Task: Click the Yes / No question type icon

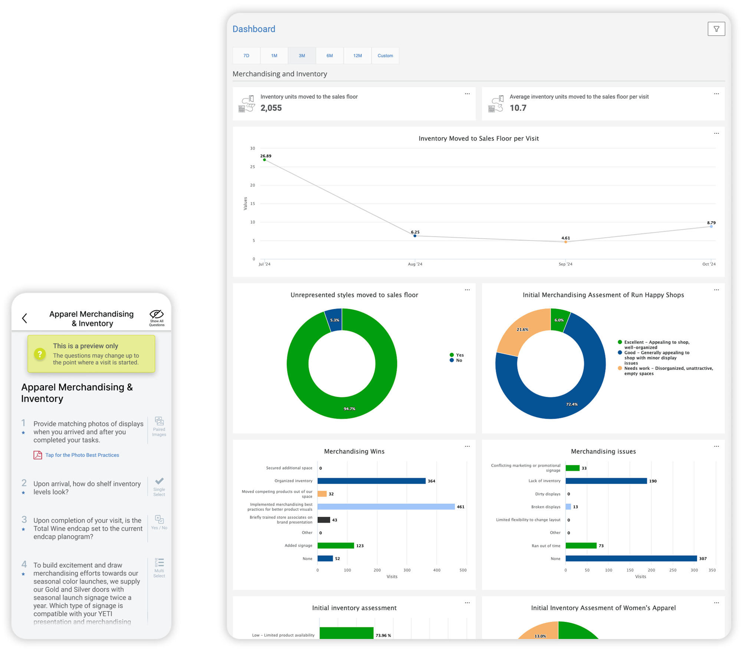Action: [159, 519]
